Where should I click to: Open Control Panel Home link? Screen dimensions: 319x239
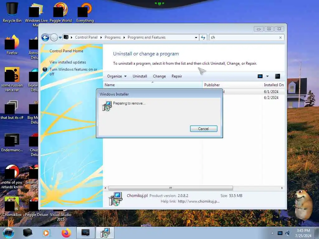(x=66, y=51)
